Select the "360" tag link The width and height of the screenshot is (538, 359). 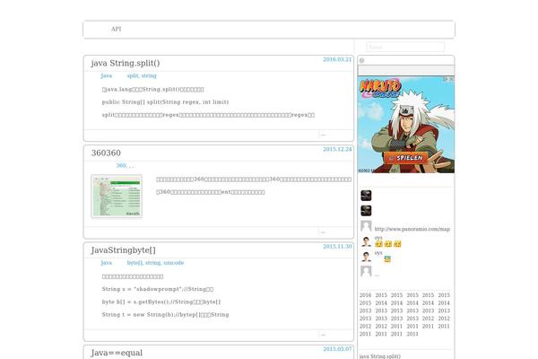121,165
